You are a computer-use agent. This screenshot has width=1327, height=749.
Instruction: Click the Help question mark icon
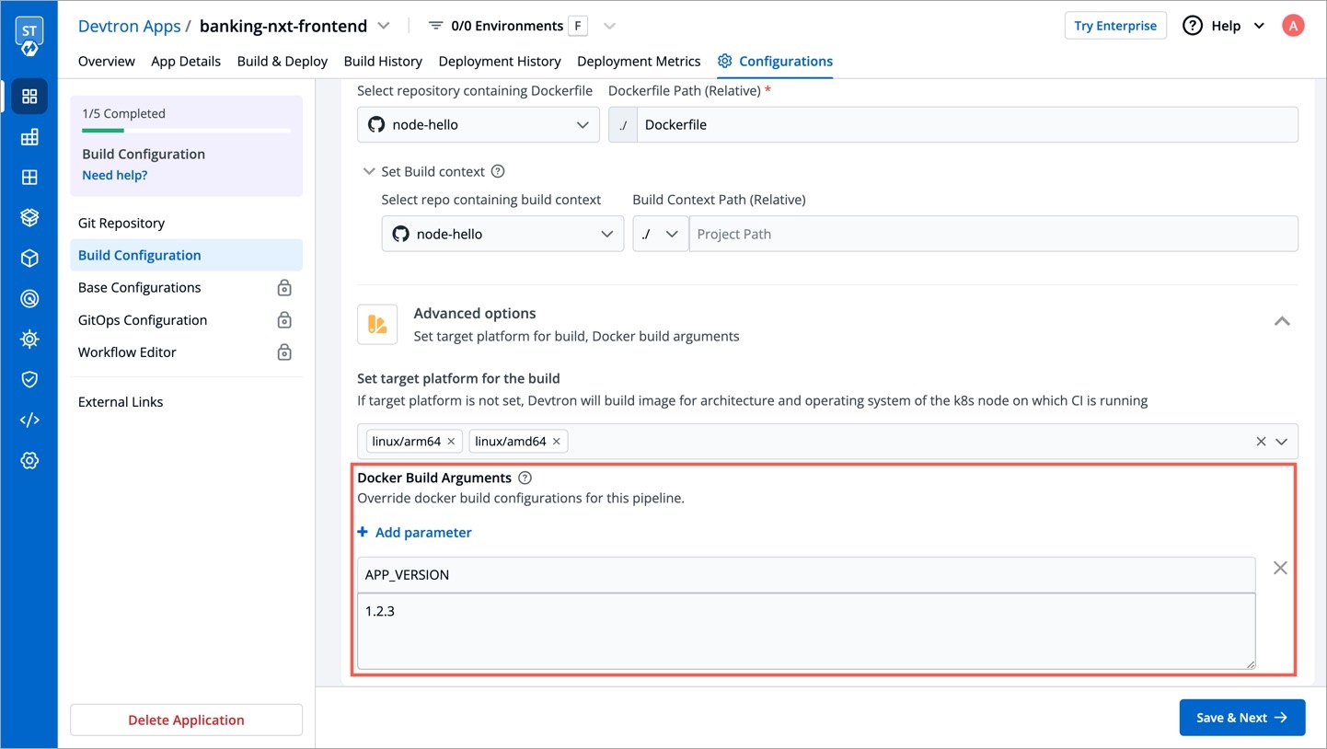tap(1193, 26)
